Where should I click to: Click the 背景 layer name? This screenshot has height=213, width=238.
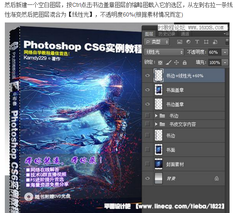171,179
